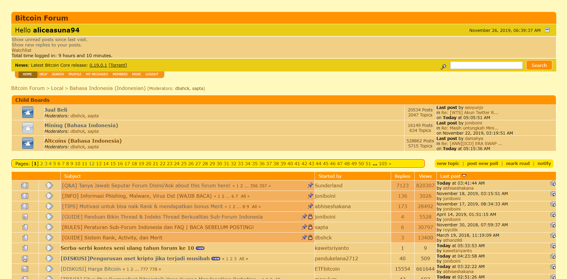The width and height of the screenshot is (567, 279).
Task: Open Mining (Bahasa Indonesia) board title
Action: 81,125
